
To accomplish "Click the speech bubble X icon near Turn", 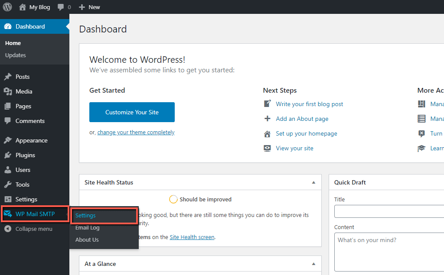I will (421, 133).
